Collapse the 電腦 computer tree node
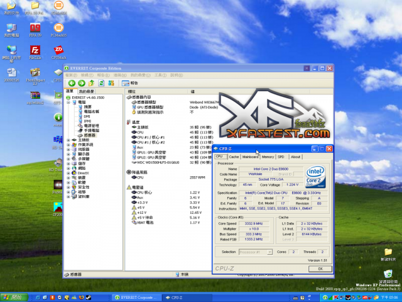This screenshot has width=402, height=302. click(x=68, y=102)
